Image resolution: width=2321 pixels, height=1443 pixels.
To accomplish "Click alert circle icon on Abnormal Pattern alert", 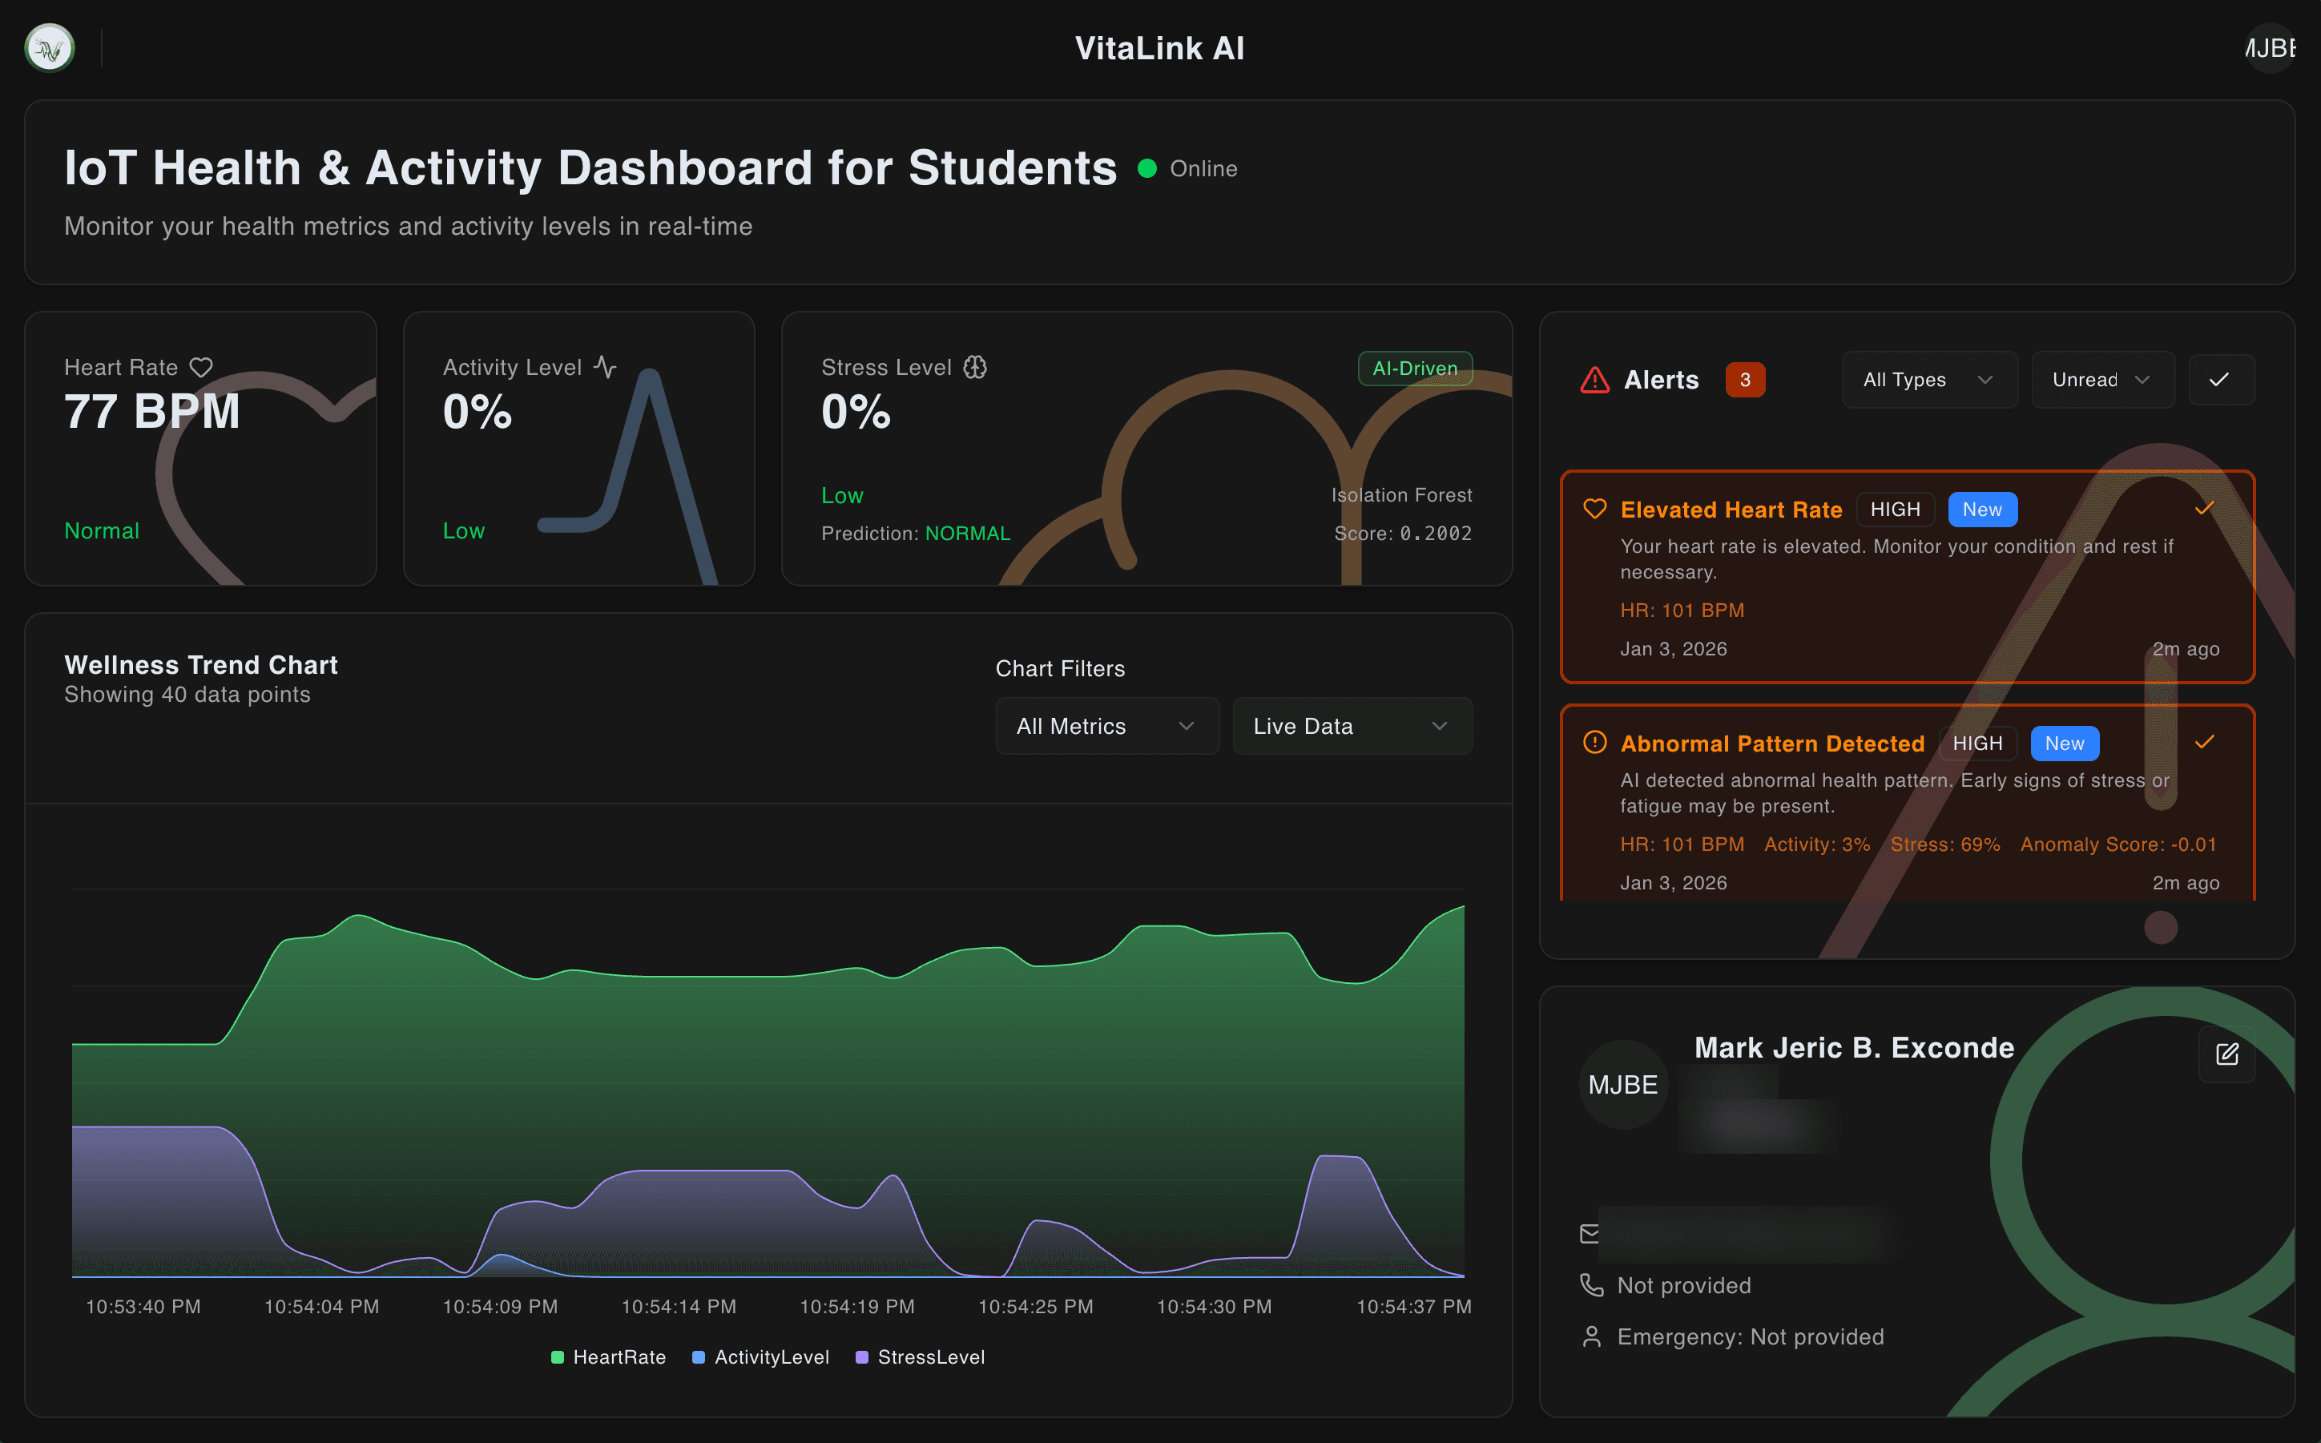I will click(x=1594, y=743).
